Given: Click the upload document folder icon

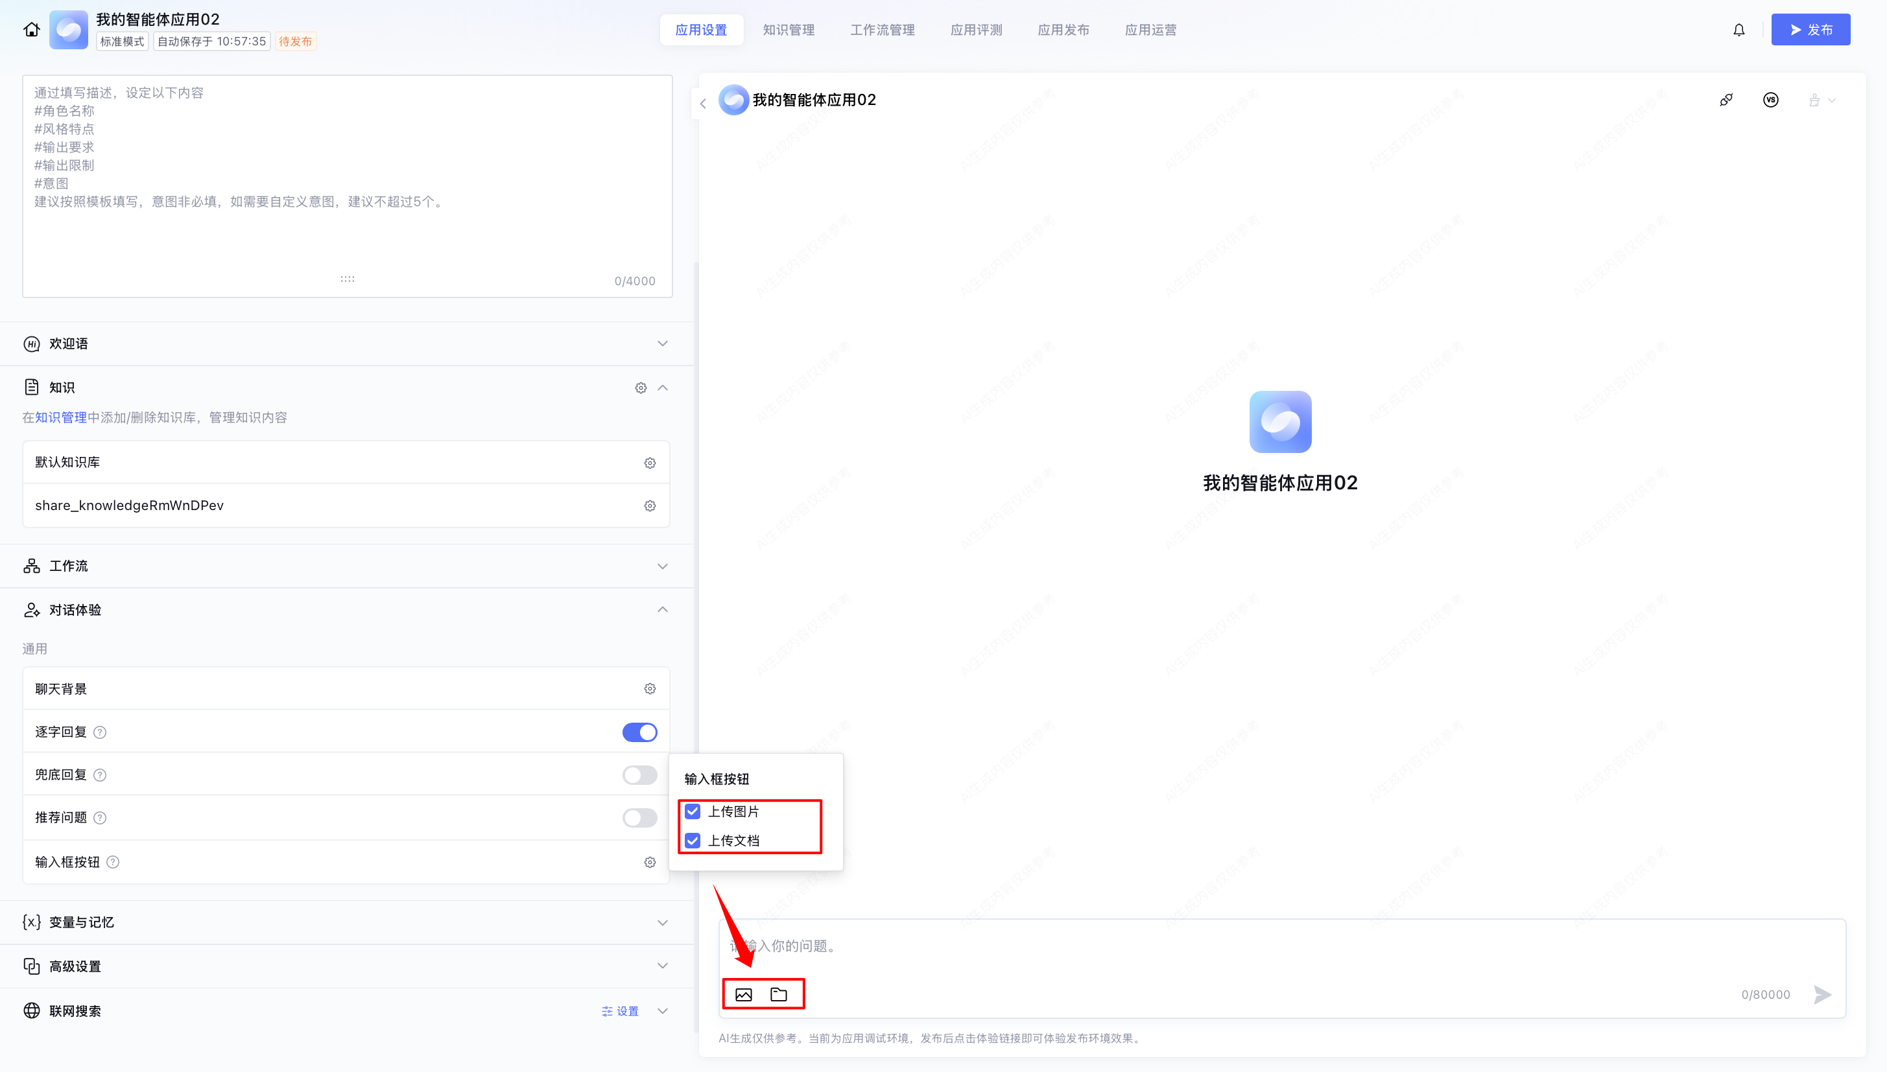Looking at the screenshot, I should [x=779, y=995].
